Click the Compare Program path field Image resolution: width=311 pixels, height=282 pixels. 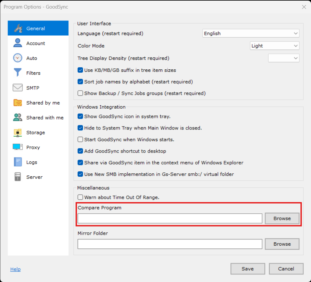pos(170,218)
